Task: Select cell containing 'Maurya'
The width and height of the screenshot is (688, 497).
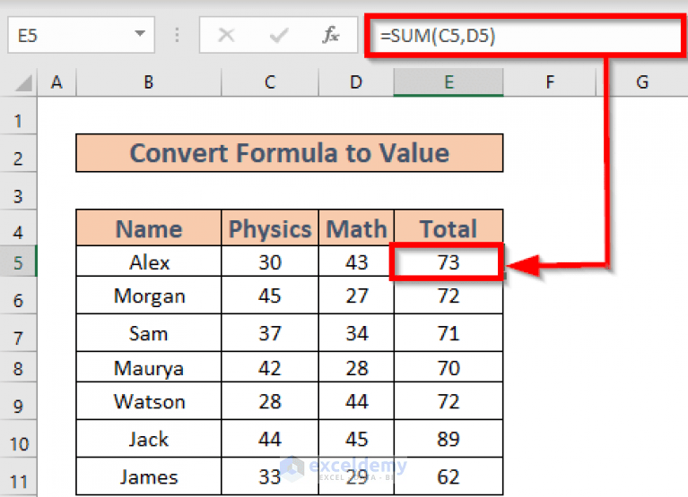Action: tap(149, 367)
